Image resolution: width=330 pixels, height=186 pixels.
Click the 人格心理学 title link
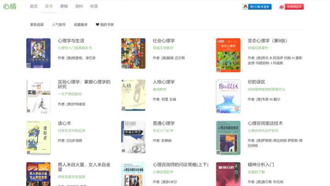164,82
